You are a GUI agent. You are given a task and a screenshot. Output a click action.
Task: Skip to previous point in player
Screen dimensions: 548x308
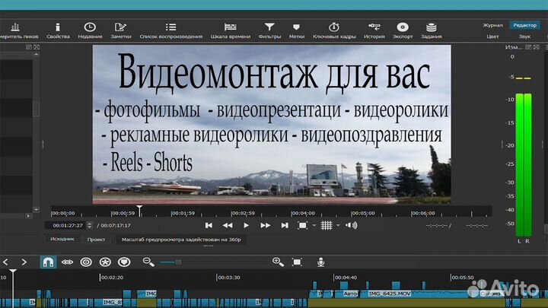click(x=209, y=226)
